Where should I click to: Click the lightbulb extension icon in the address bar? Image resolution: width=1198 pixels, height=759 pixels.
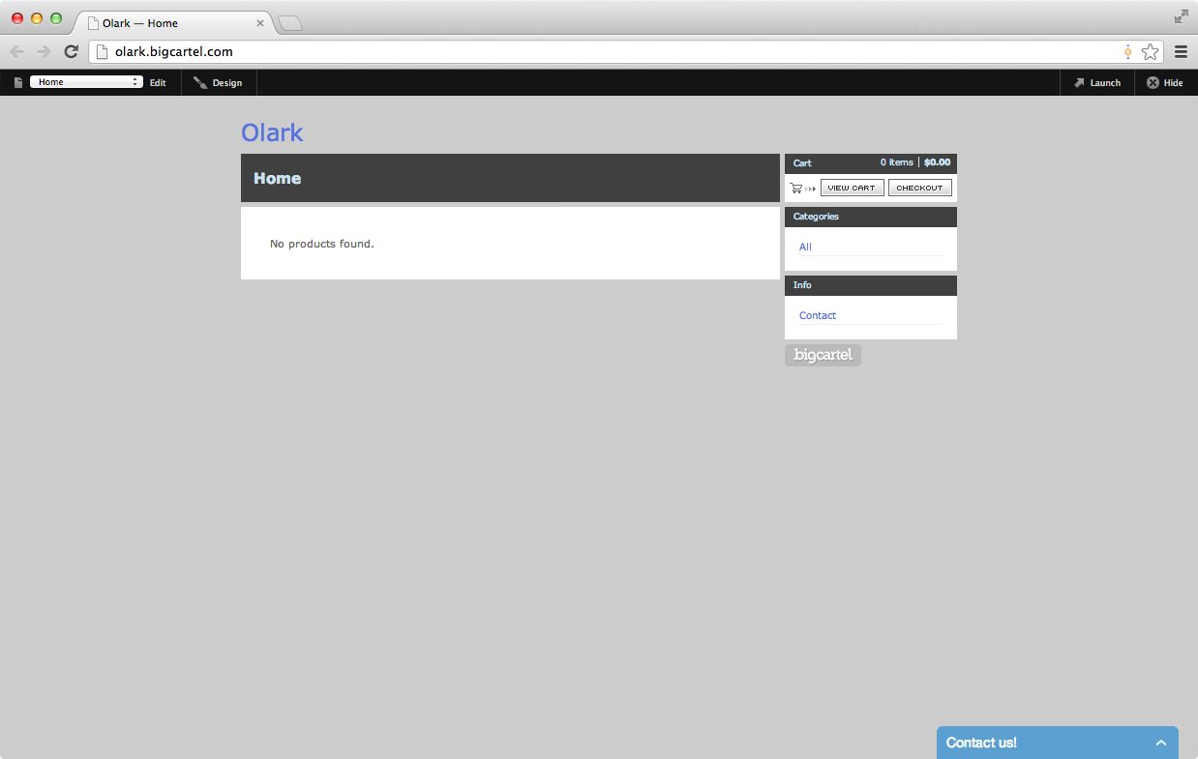pos(1127,51)
